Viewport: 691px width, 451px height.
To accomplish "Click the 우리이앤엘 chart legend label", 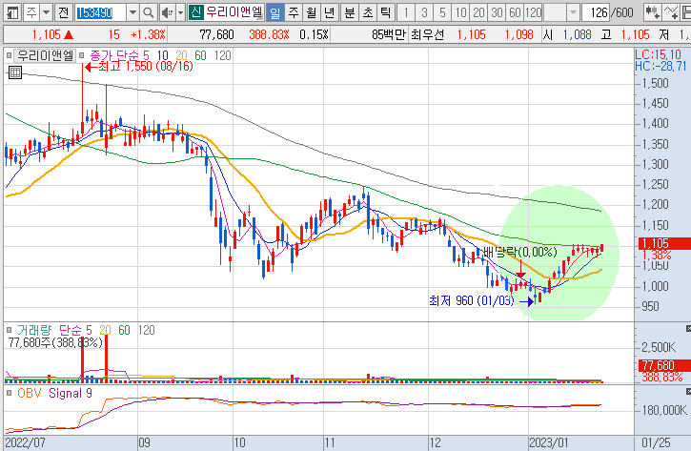I will (x=45, y=55).
